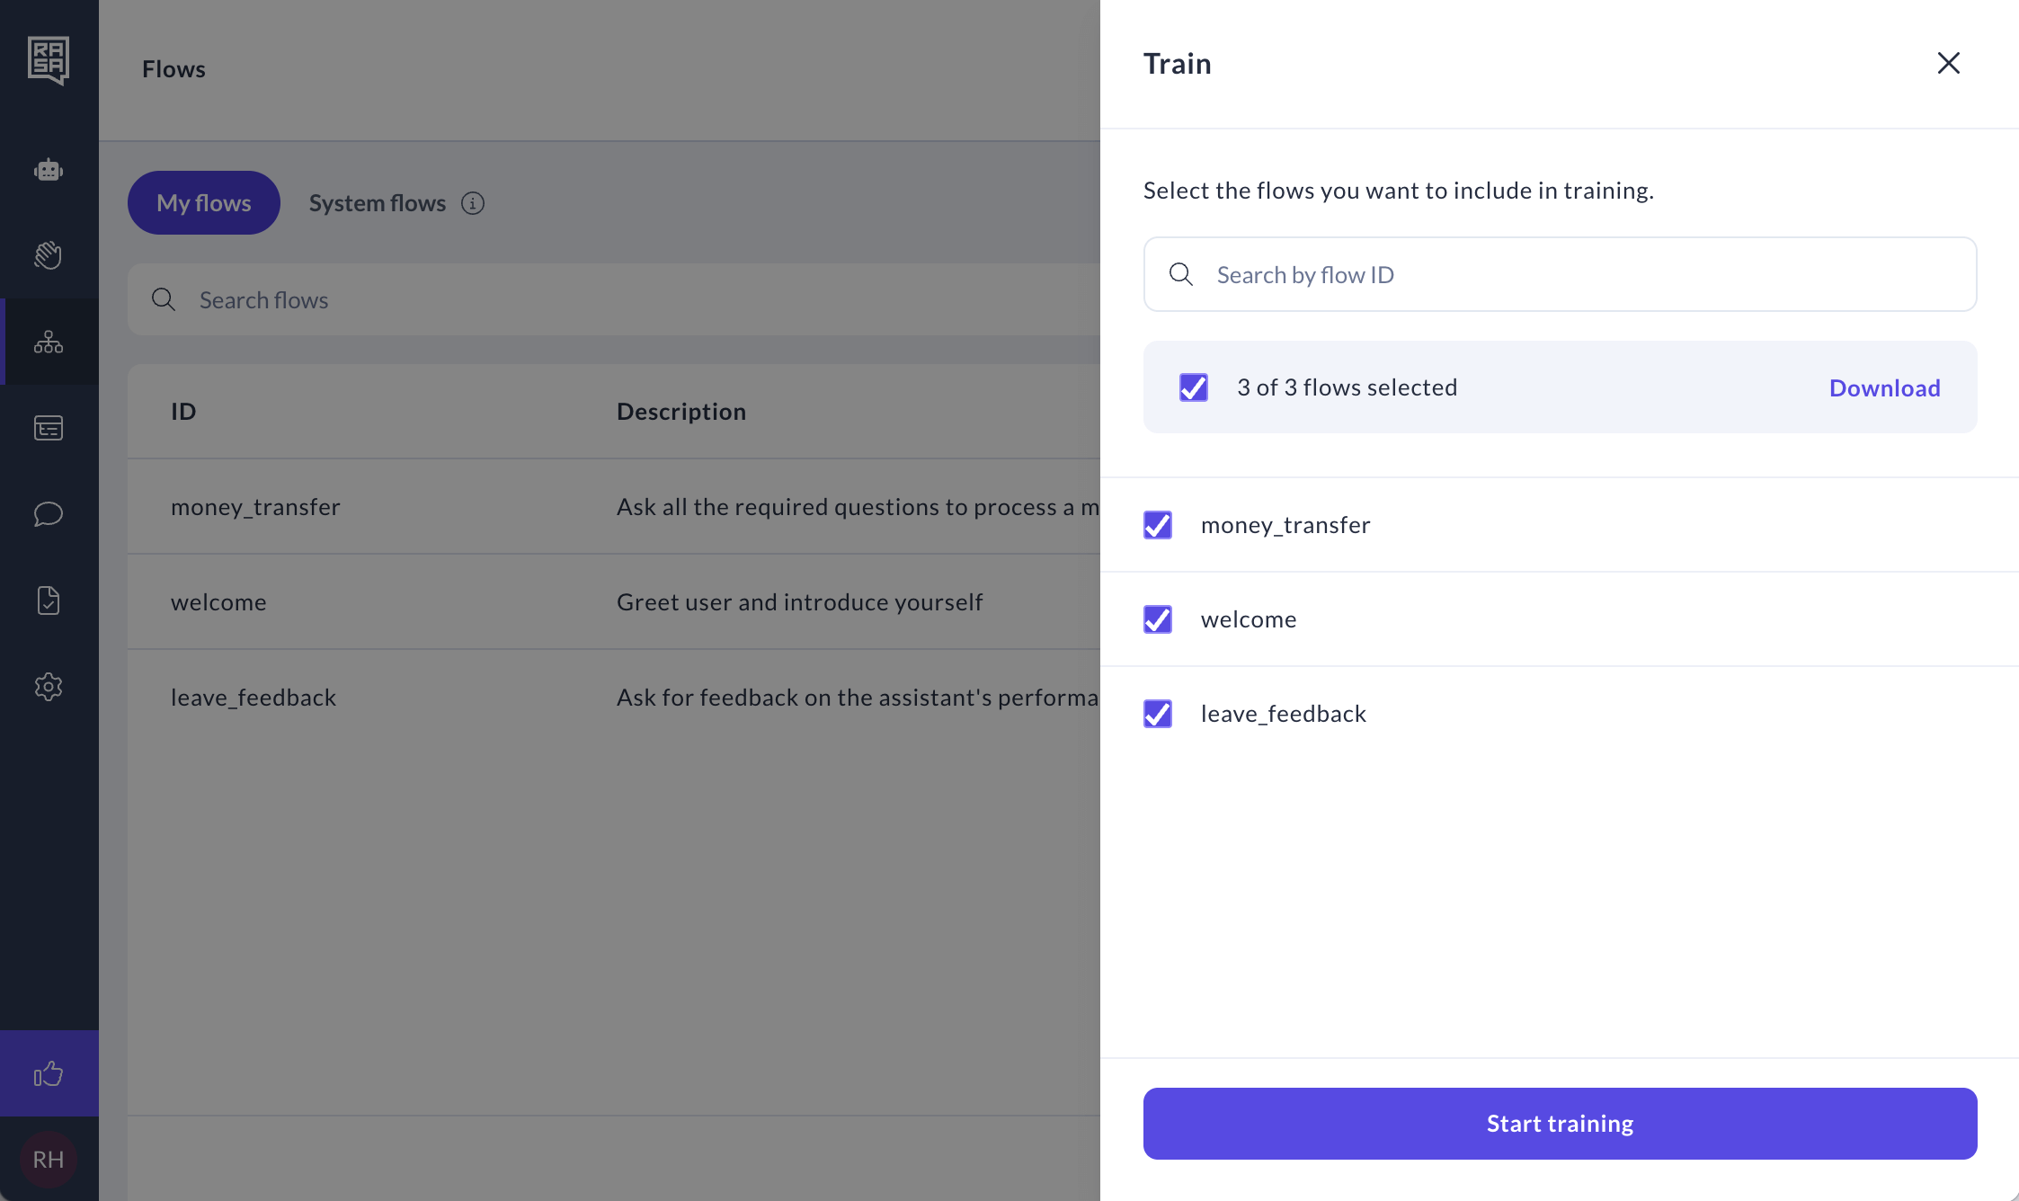
Task: Uncheck the welcome flow checkbox
Action: pyautogui.click(x=1158, y=619)
